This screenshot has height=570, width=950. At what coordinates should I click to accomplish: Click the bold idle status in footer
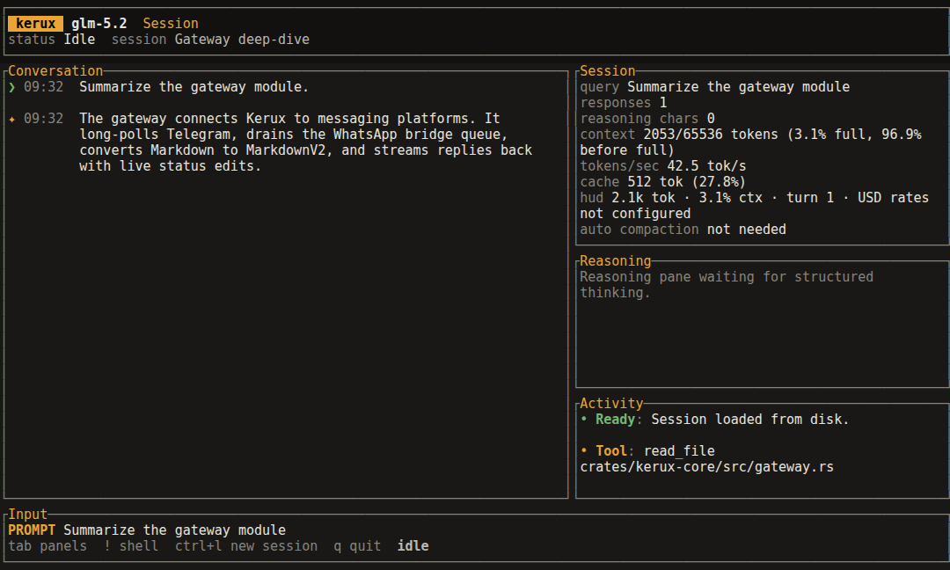pyautogui.click(x=413, y=545)
